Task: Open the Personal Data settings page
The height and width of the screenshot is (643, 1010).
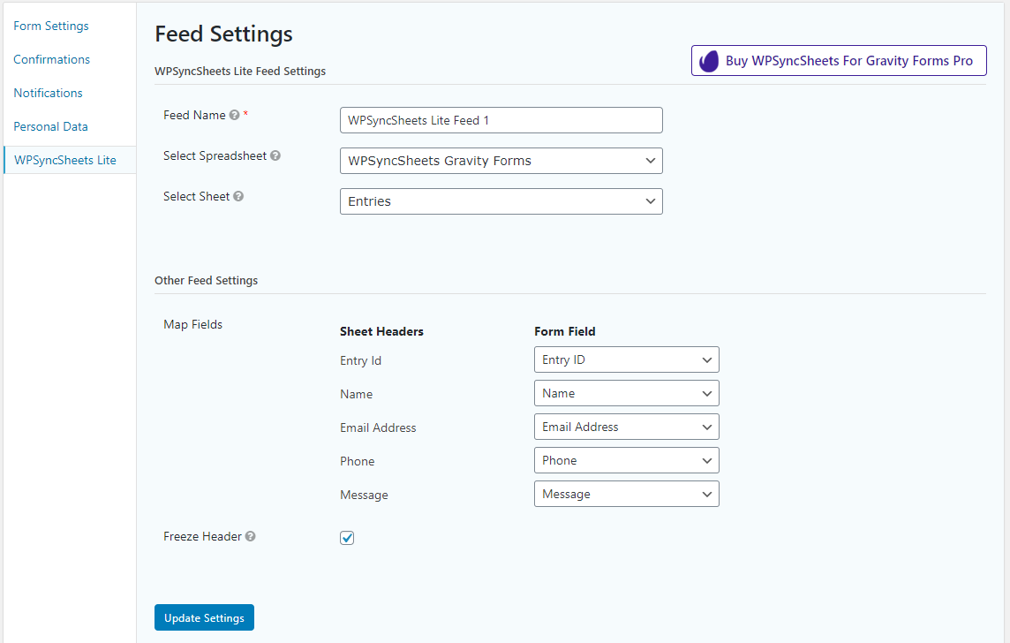Action: click(51, 126)
